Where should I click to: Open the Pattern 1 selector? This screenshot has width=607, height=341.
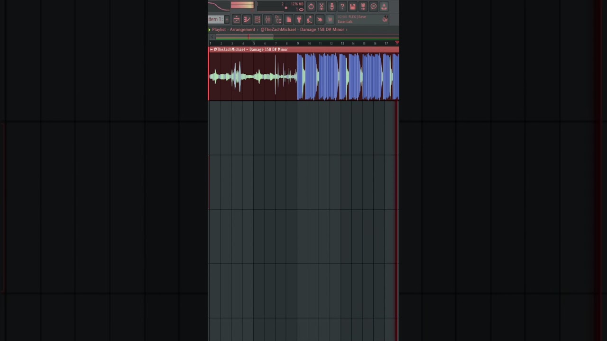click(215, 19)
